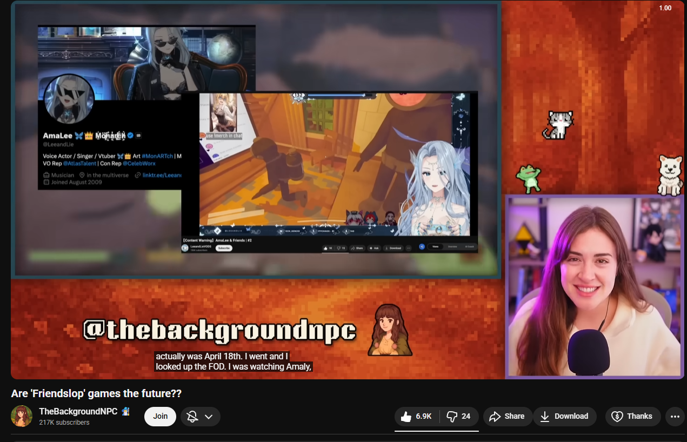Expand the notification preferences chevron
Screen dimensions: 687x442
pos(209,416)
